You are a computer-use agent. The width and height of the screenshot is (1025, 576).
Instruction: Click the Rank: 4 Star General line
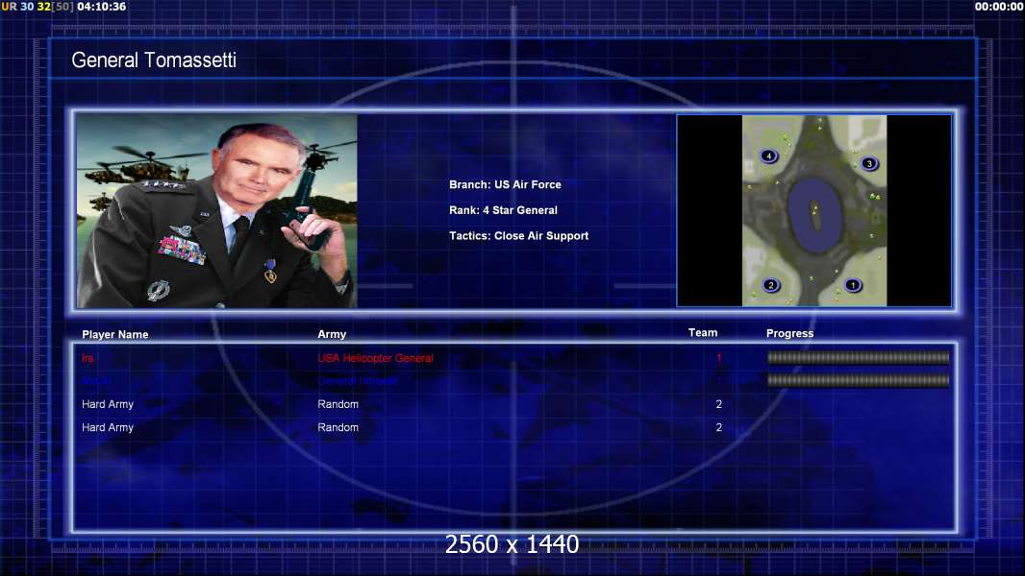pyautogui.click(x=503, y=210)
